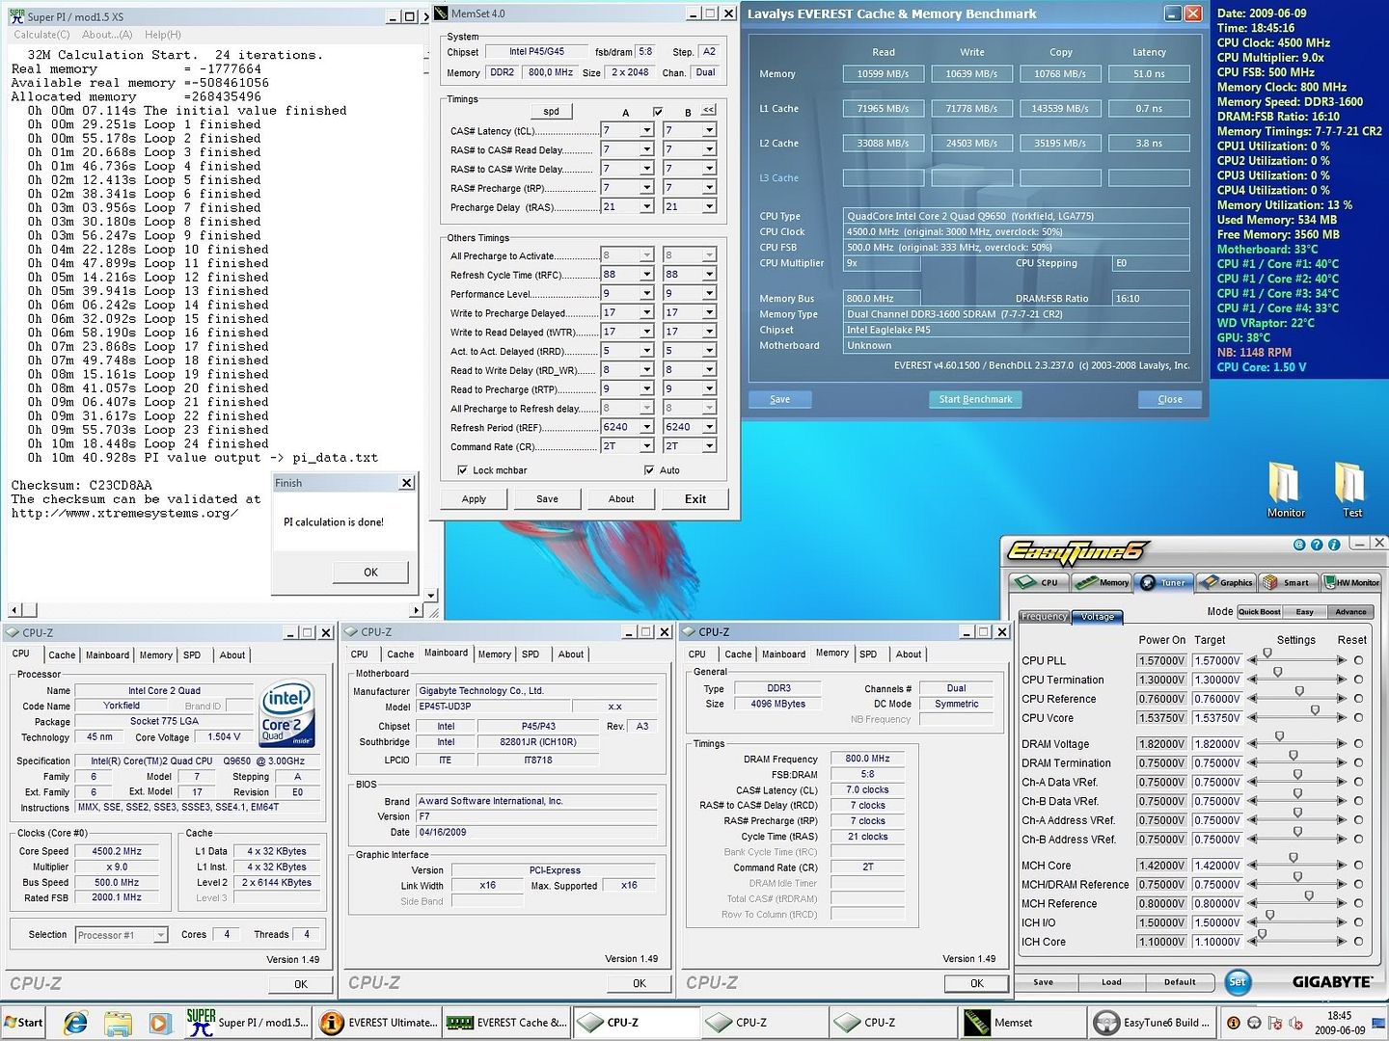Click OK in the PI calculation Finish dialog
Image resolution: width=1389 pixels, height=1041 pixels.
tap(370, 573)
